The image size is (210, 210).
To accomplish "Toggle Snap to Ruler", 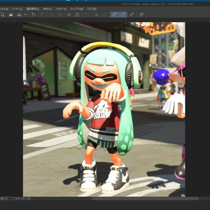I will pyautogui.click(x=114, y=15).
